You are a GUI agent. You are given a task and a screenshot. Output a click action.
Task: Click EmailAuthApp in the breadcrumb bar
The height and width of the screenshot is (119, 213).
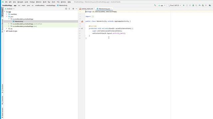click(7, 5)
